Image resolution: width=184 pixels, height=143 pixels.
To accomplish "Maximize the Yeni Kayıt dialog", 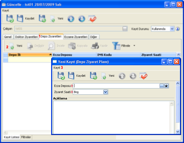I will coord(170,61).
